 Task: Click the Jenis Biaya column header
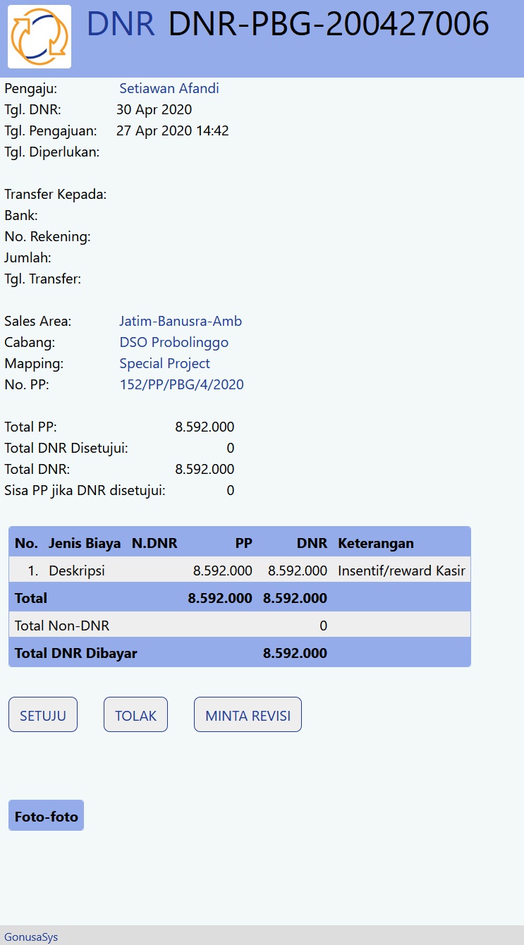(85, 543)
